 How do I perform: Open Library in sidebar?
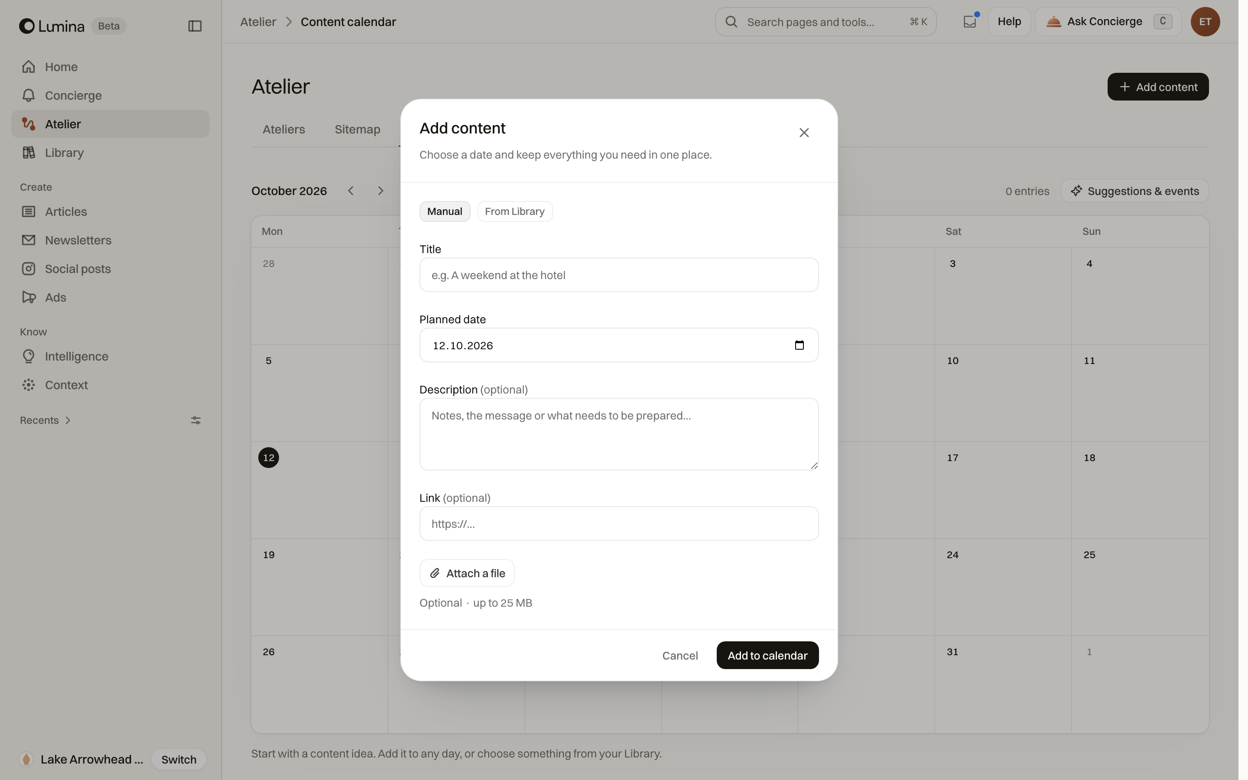point(110,153)
